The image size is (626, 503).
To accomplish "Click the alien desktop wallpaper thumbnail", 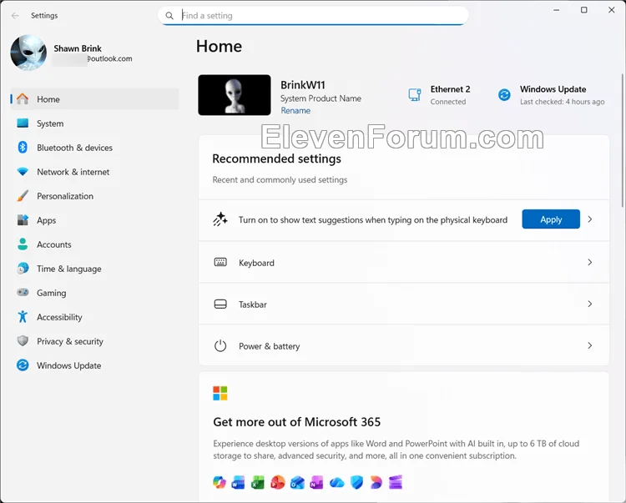I will [235, 95].
